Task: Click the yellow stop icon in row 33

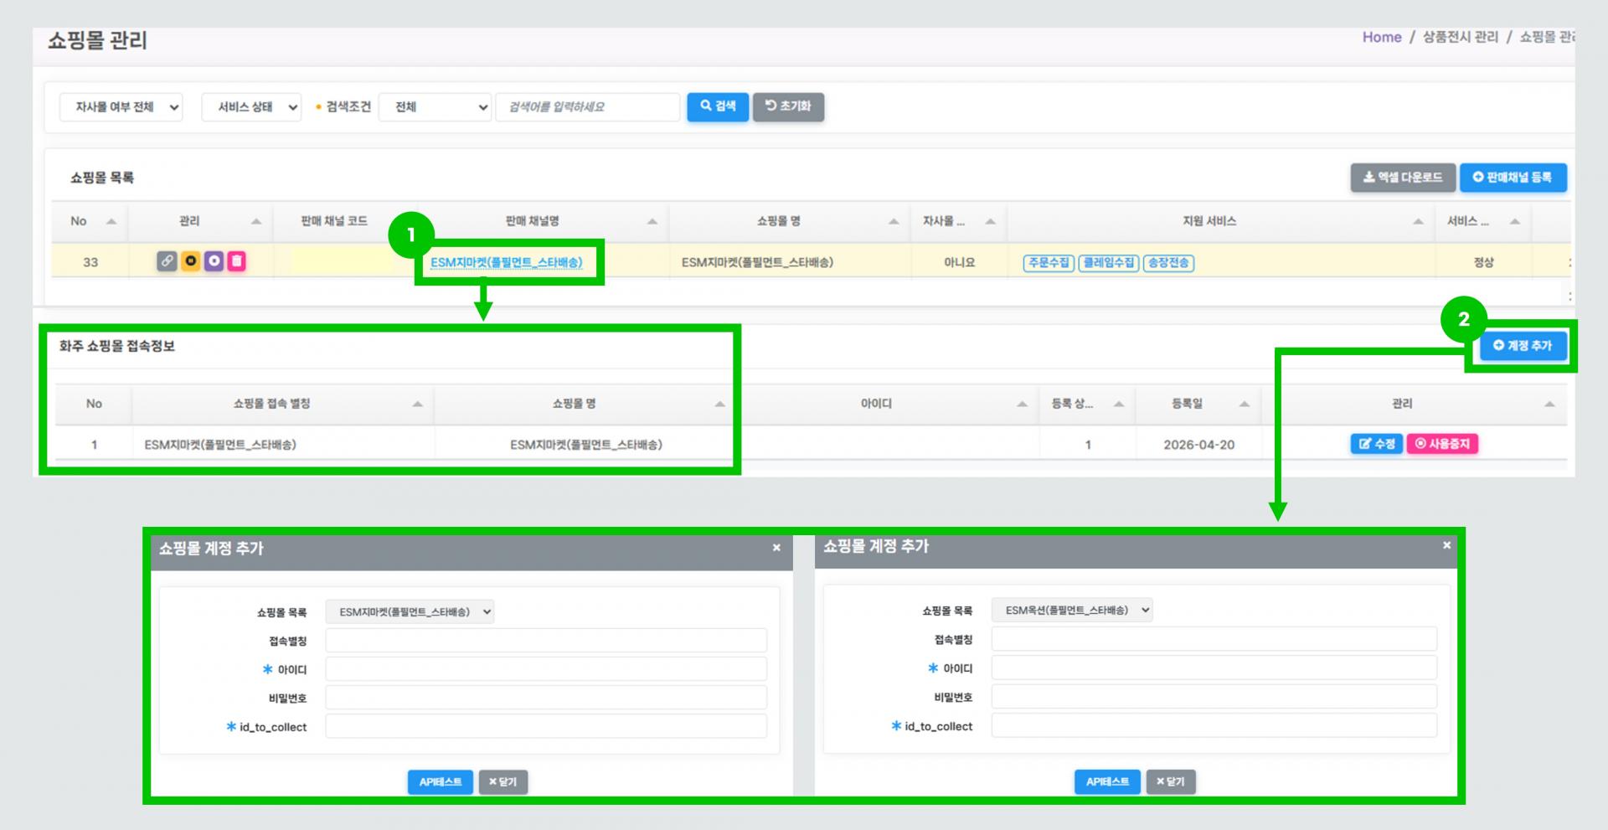Action: (x=190, y=261)
